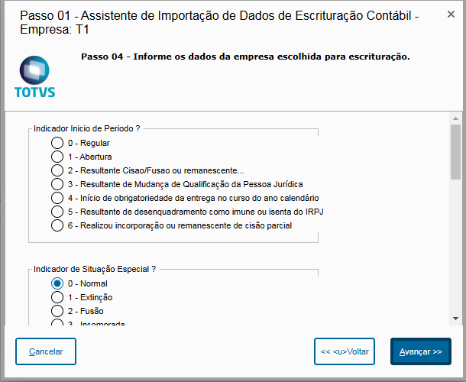Select '1 - Extinção' special situation

57,297
